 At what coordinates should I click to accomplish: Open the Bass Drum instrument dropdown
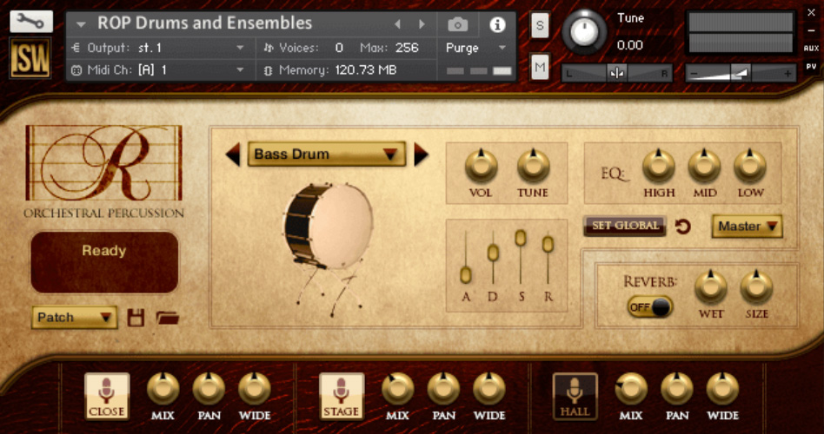point(326,155)
